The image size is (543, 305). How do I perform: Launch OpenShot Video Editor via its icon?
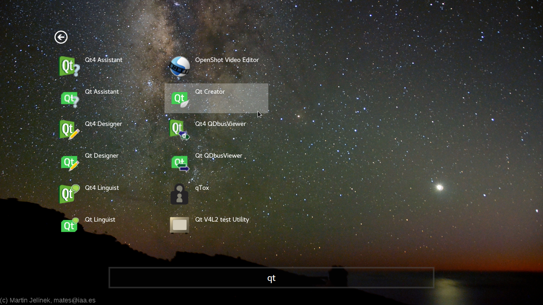tap(180, 66)
